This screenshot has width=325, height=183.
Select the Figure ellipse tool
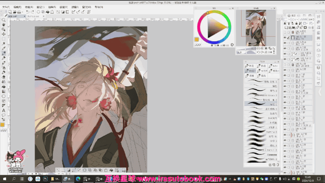pos(3,96)
